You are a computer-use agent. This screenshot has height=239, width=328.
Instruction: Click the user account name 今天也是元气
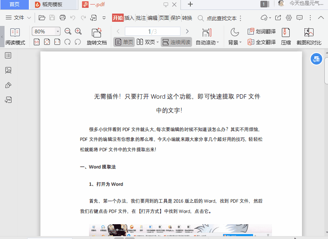(306, 3)
